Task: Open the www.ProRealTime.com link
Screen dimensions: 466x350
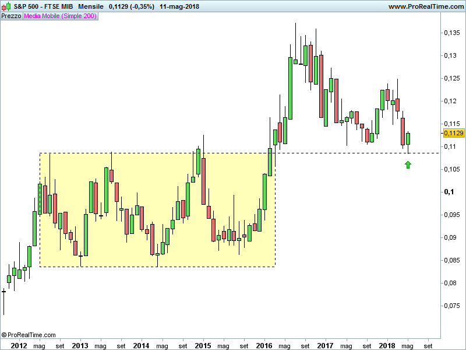Action: (x=426, y=6)
